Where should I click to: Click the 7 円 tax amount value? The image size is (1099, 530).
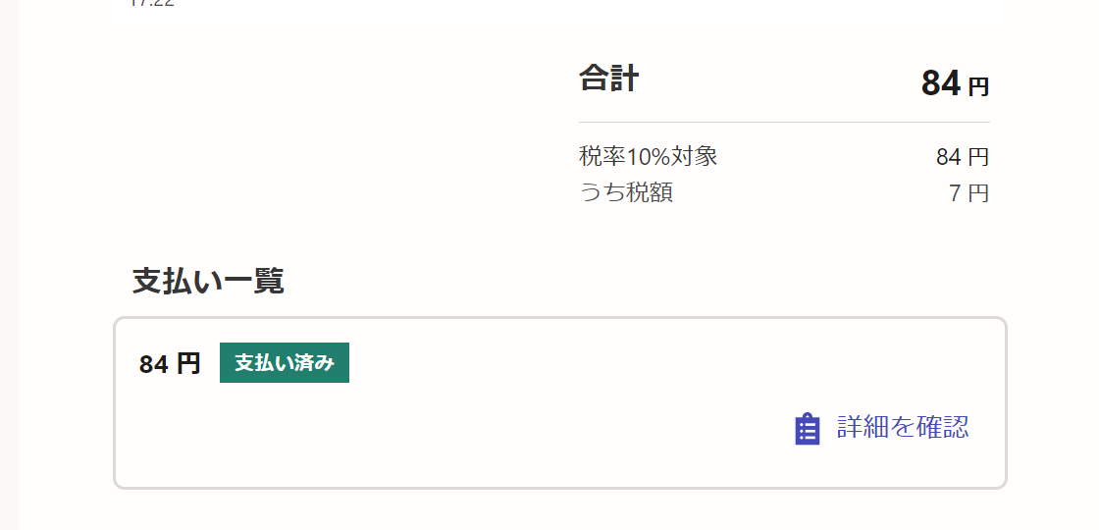point(968,193)
